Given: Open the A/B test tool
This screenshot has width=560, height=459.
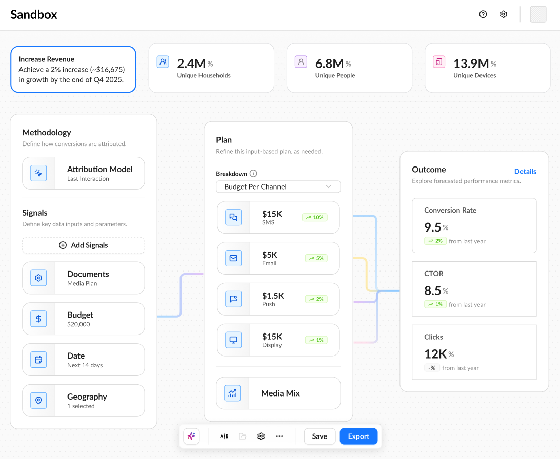Looking at the screenshot, I should coord(224,436).
